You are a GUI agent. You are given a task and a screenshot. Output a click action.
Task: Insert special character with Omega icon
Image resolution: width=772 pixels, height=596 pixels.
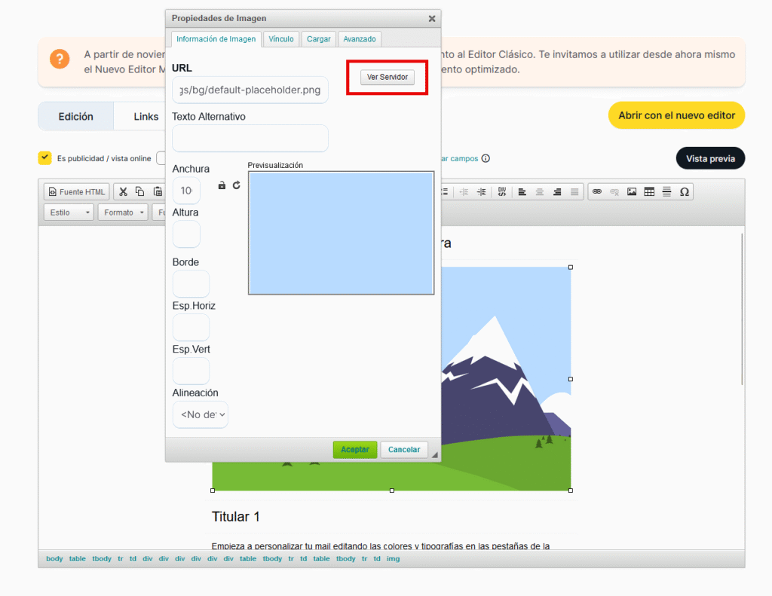(684, 192)
